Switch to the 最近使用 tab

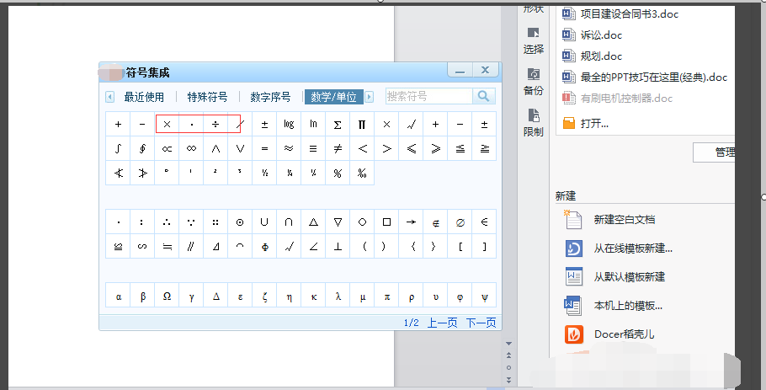click(144, 97)
